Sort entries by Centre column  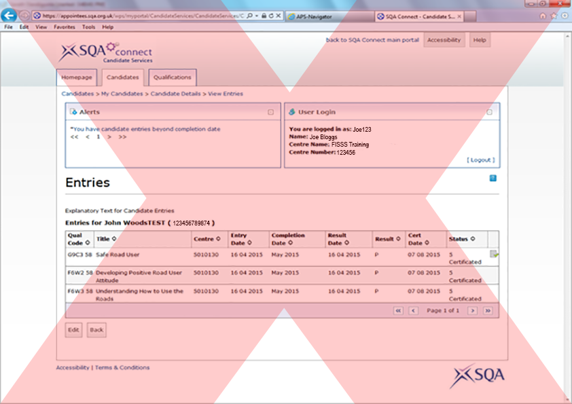coord(218,238)
